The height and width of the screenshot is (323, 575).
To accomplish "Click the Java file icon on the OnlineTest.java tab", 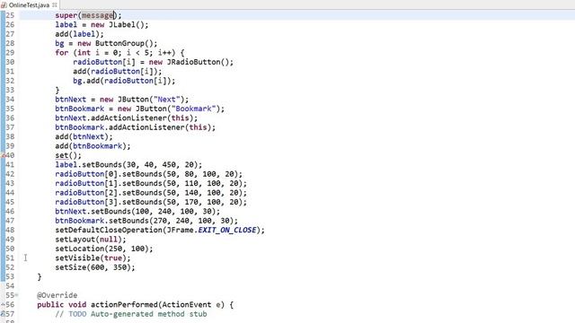I will tap(4, 4).
